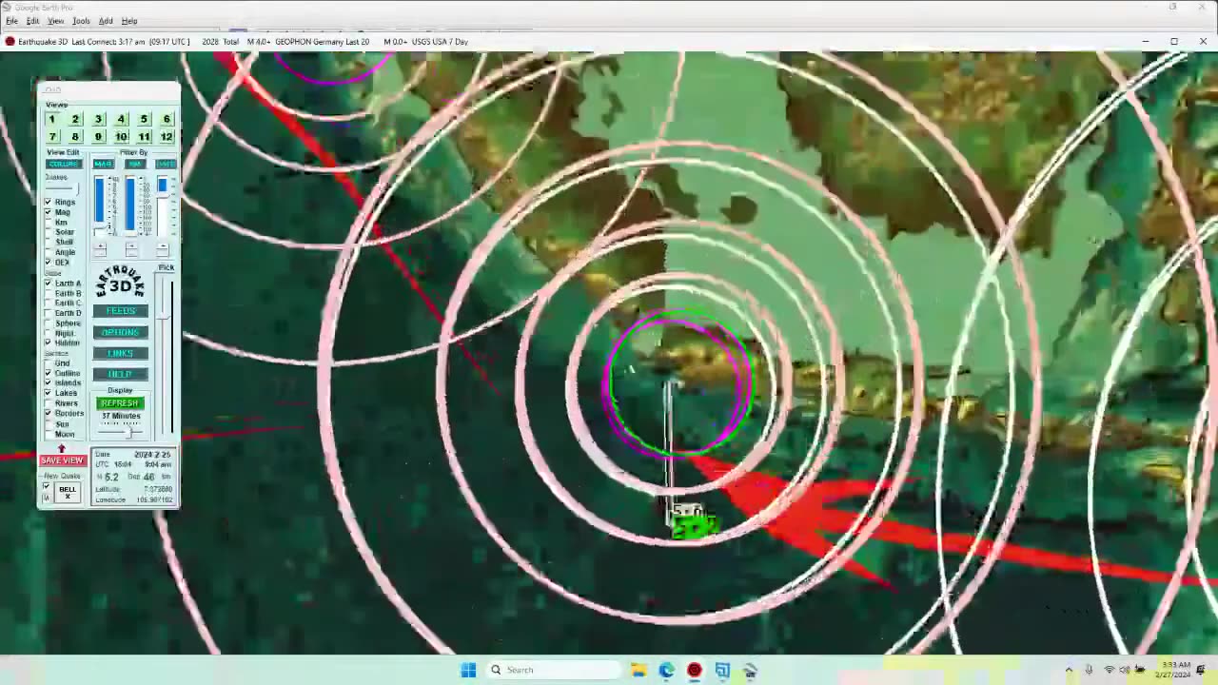
Task: Open the Add menu
Action: click(x=106, y=21)
